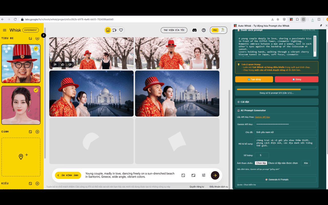Image resolution: width=328 pixels, height=205 pixels.
Task: Expand the AI Prompt Generator section
Action: [276, 110]
